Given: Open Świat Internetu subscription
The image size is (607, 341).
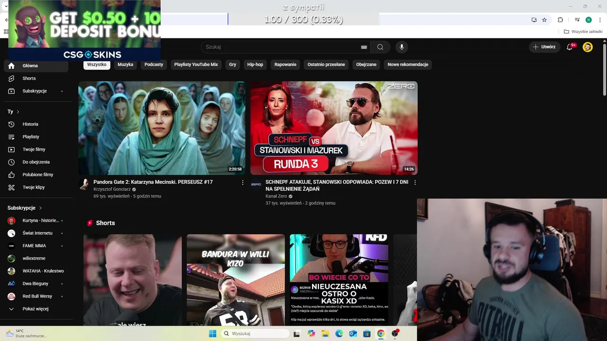Looking at the screenshot, I should (x=36, y=233).
